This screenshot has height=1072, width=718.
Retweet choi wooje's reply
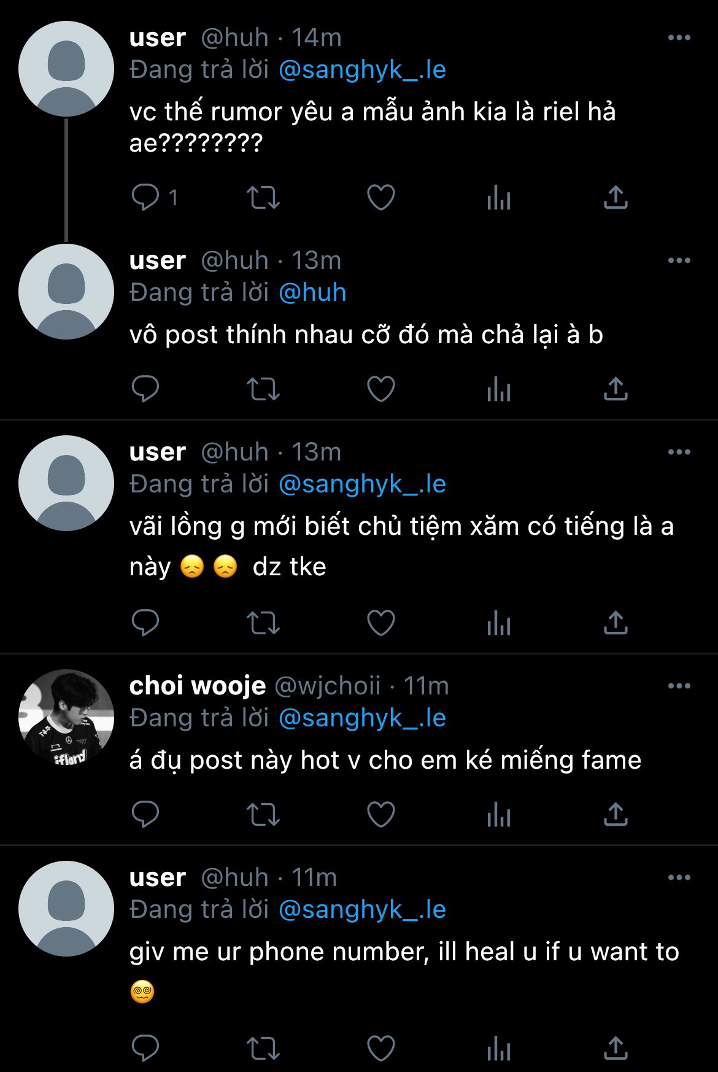(263, 815)
